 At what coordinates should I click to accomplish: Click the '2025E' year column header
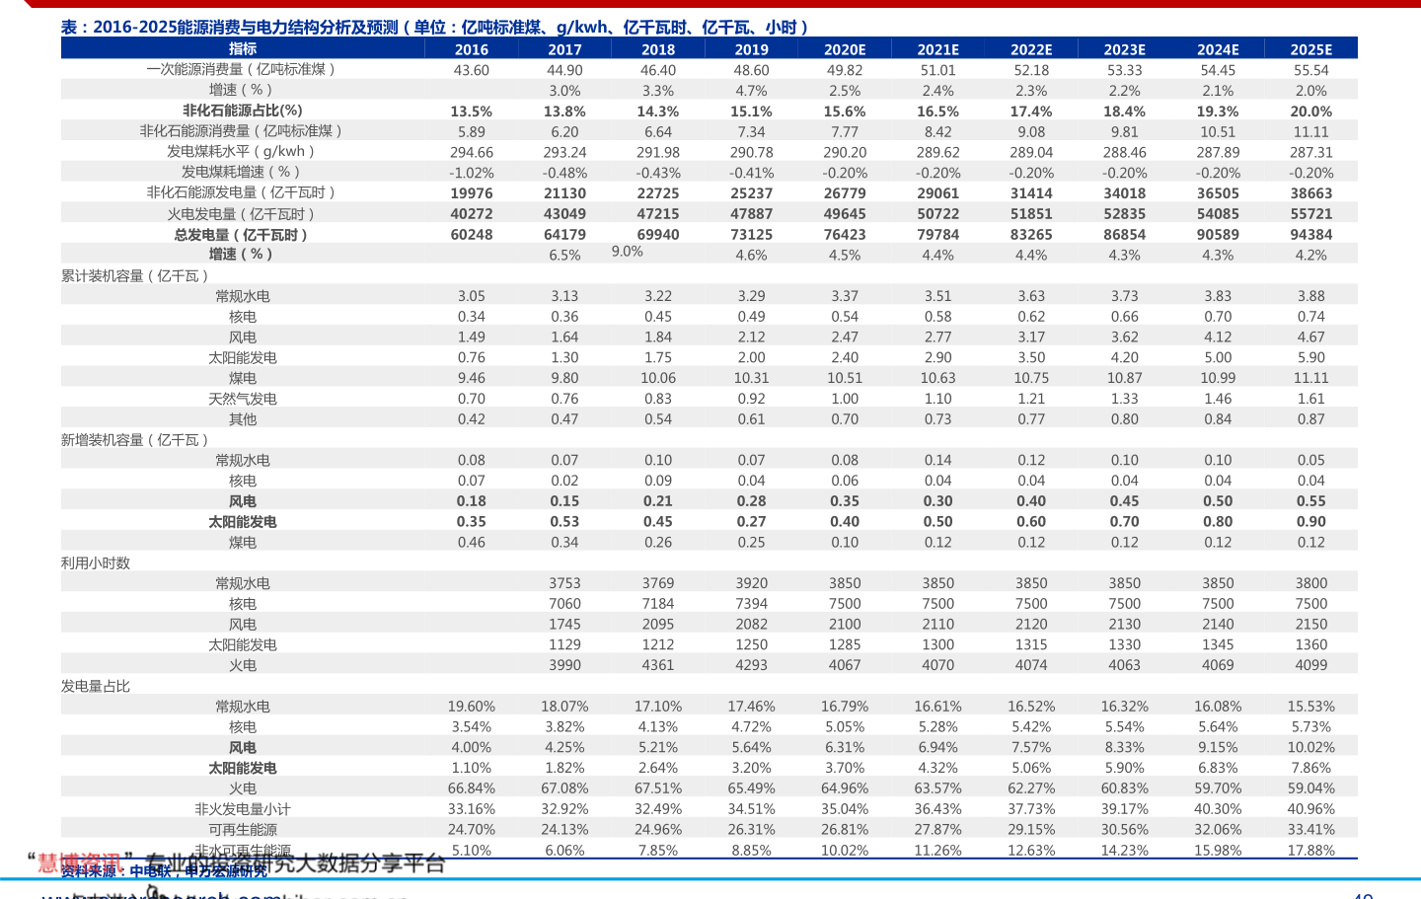click(x=1311, y=49)
